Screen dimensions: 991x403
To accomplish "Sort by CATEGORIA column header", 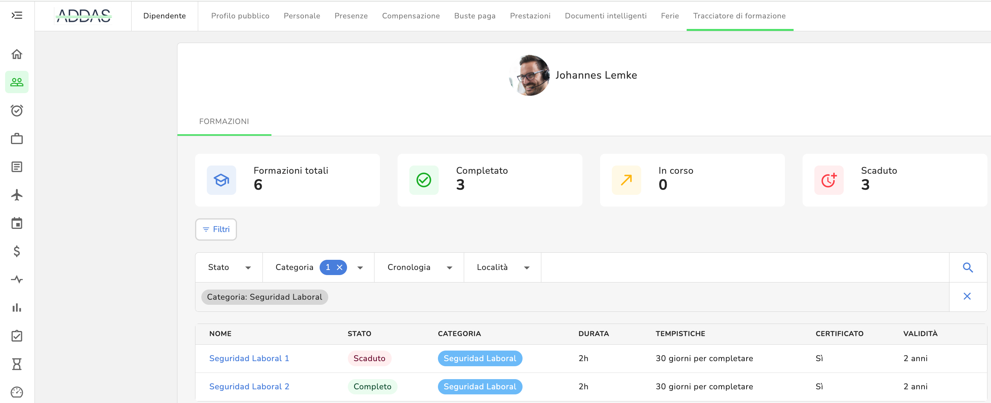I will (459, 334).
